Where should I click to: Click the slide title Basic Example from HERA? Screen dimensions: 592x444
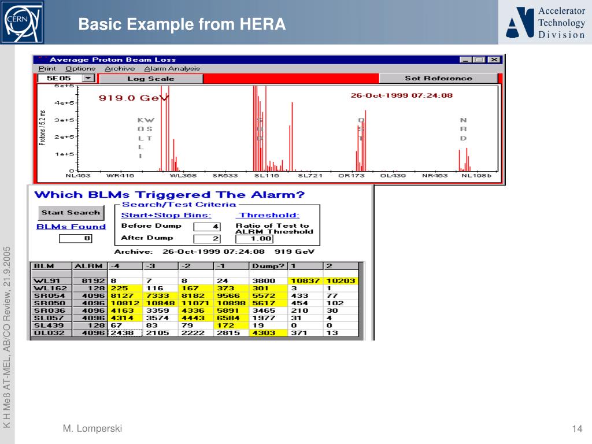pos(182,24)
